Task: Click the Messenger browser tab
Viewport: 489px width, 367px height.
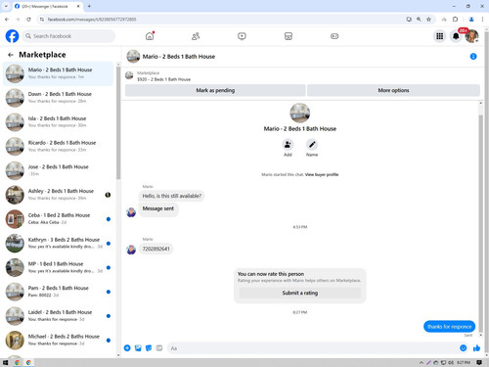Action: pos(47,6)
